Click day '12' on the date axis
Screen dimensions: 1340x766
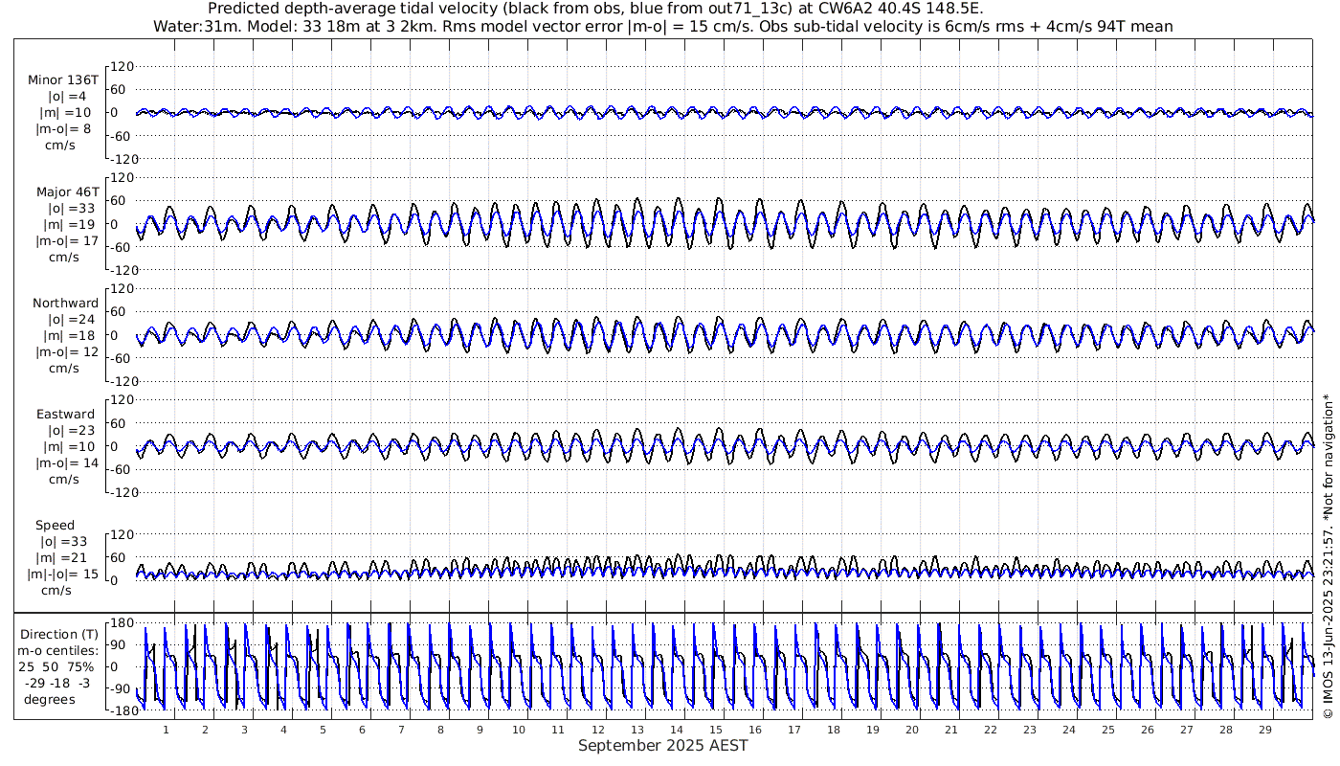tap(597, 730)
